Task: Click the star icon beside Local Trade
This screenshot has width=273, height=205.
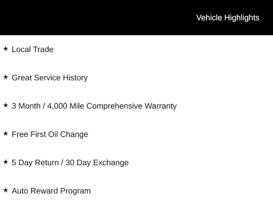Action: 6,49
